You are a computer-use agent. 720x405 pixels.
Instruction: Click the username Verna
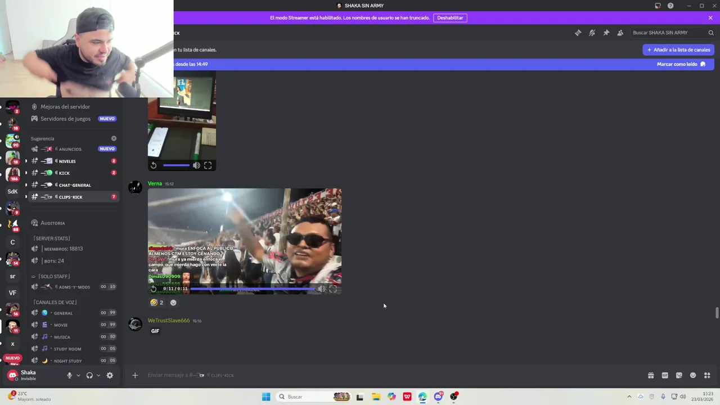[155, 183]
